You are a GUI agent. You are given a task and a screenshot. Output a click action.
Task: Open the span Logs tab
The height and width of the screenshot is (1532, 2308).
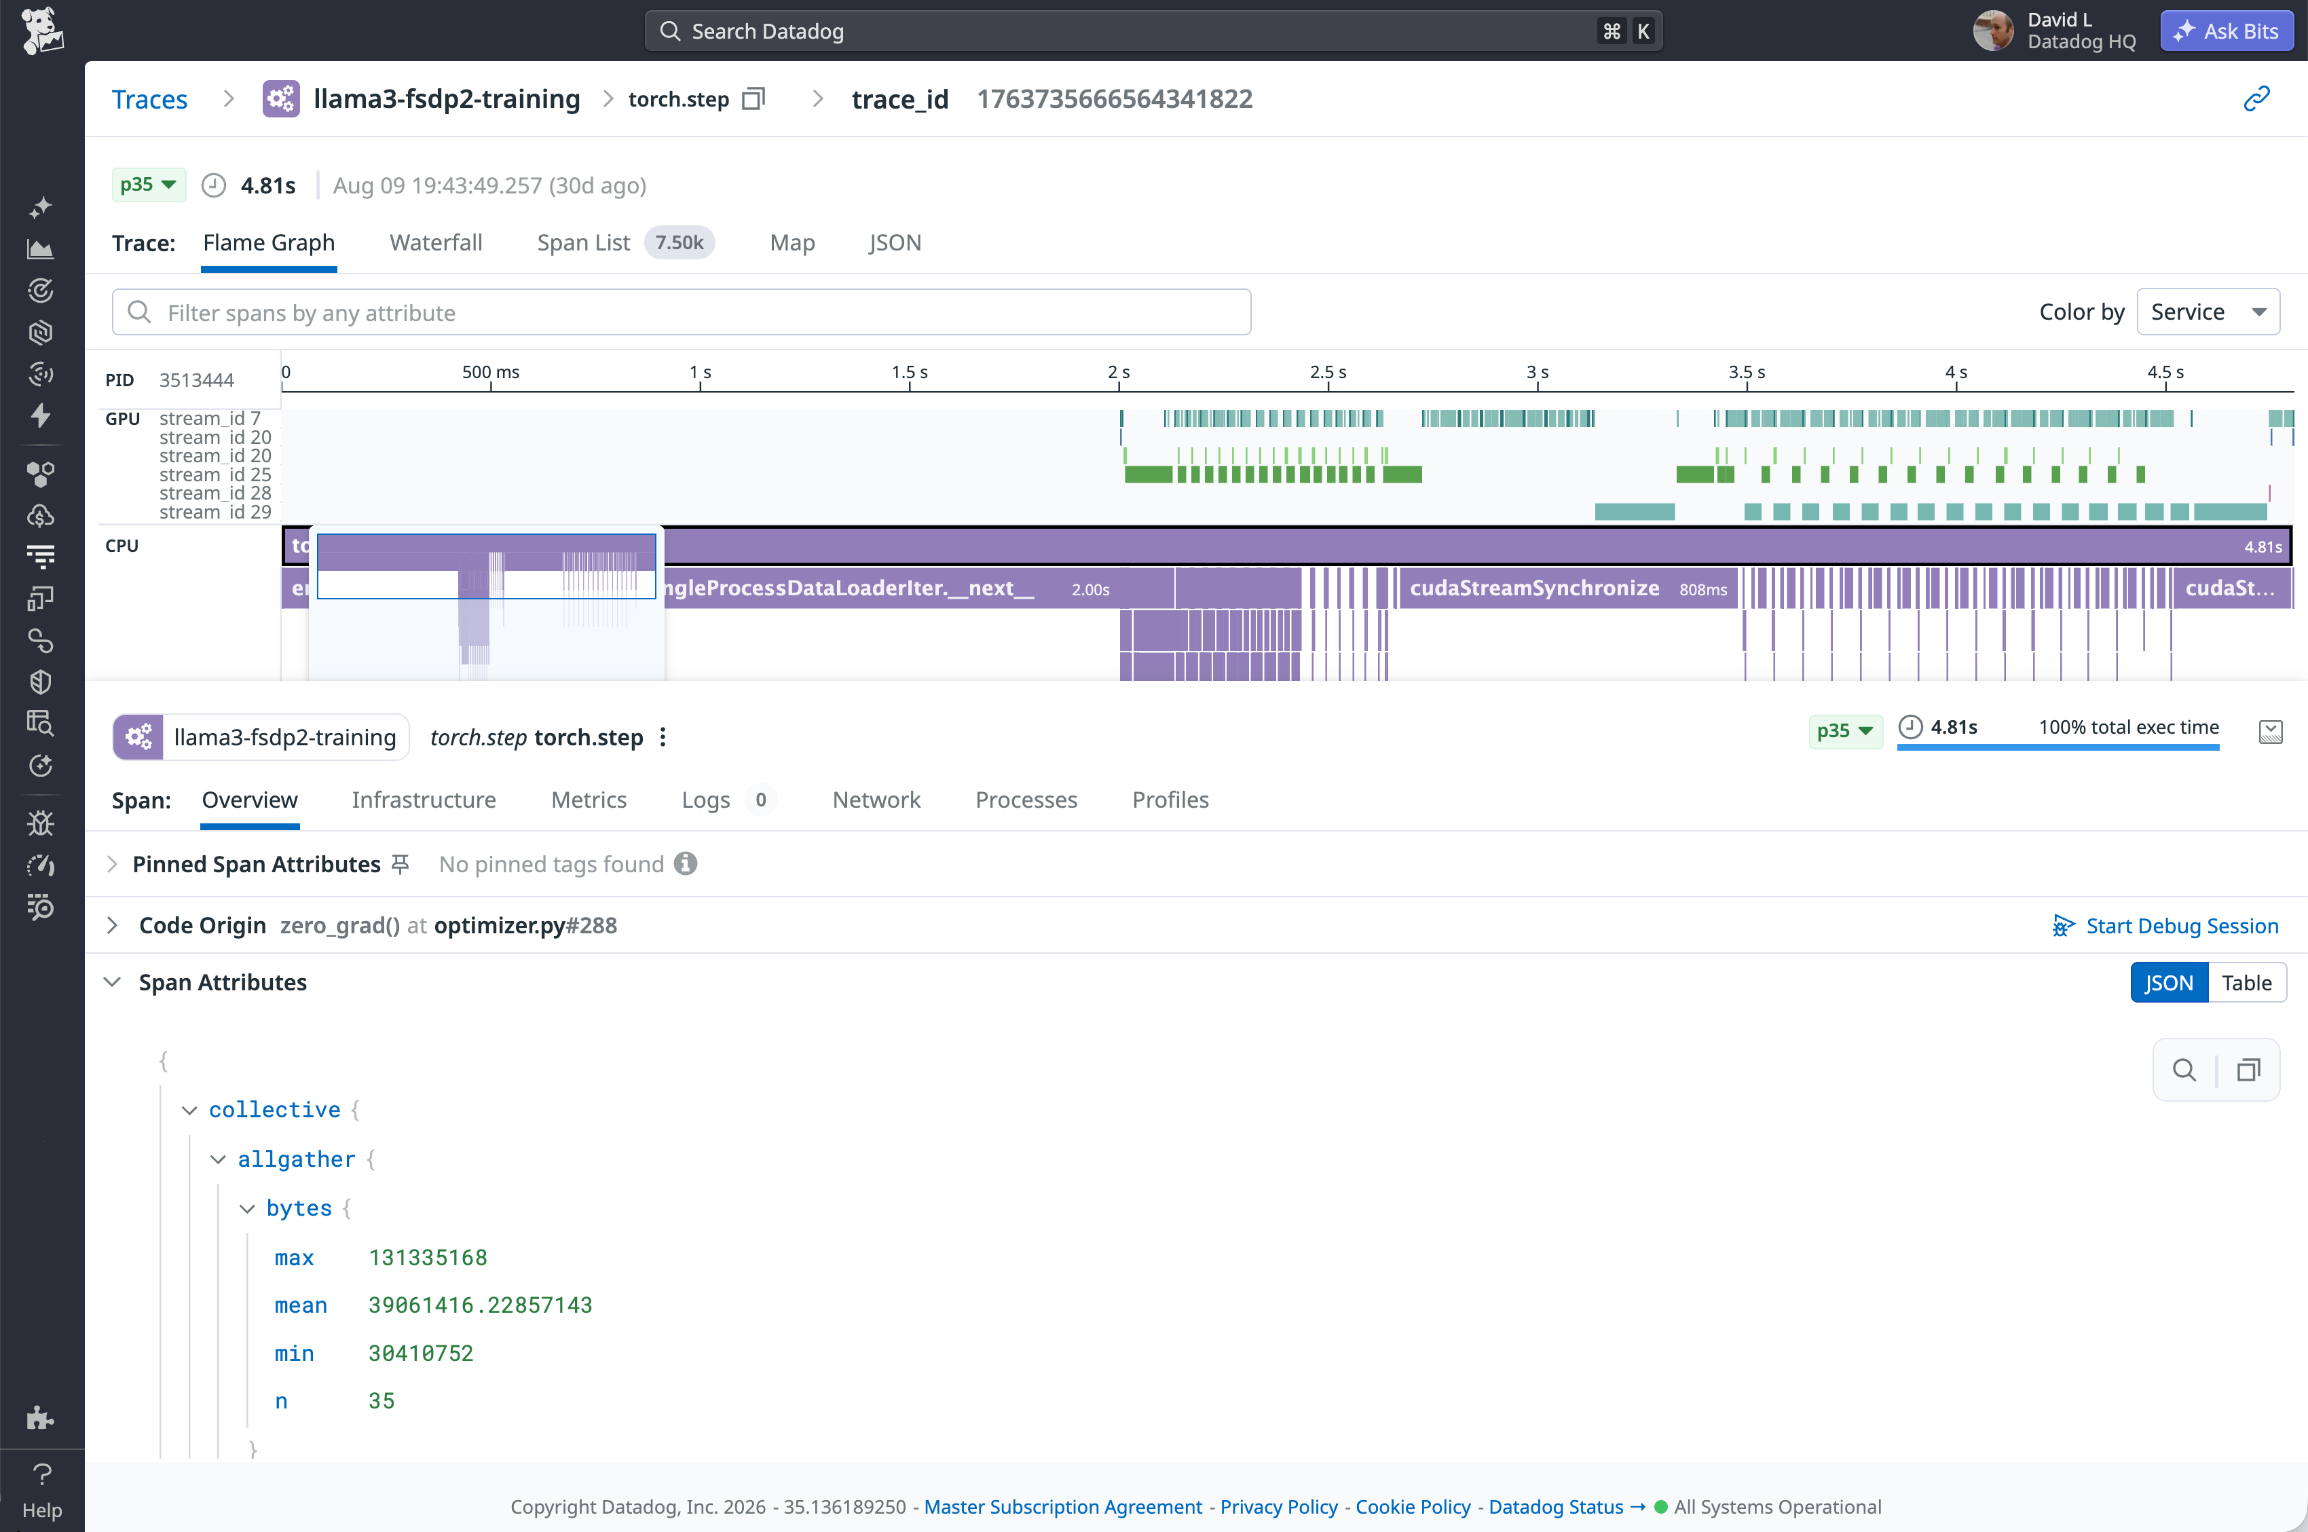coord(729,799)
